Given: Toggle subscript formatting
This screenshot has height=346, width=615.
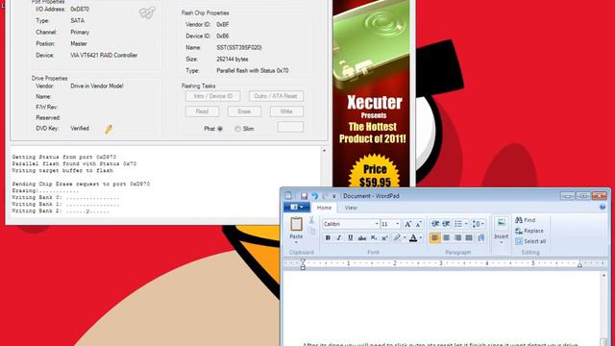Looking at the screenshot, I should [374, 237].
